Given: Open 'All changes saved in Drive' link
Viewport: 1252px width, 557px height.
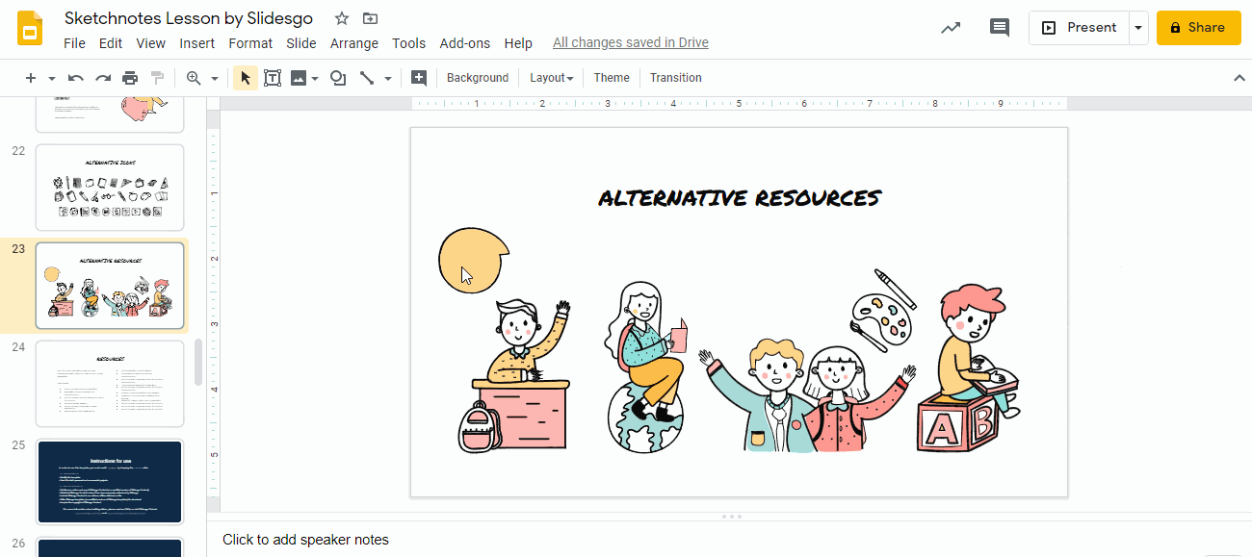Looking at the screenshot, I should (x=631, y=43).
